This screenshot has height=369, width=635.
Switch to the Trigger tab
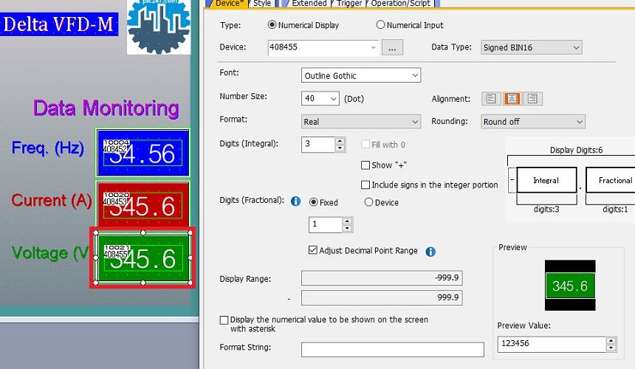(x=349, y=3)
